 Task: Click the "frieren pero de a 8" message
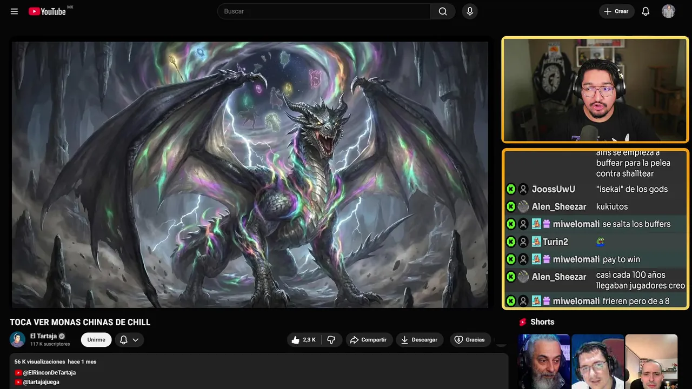point(636,301)
